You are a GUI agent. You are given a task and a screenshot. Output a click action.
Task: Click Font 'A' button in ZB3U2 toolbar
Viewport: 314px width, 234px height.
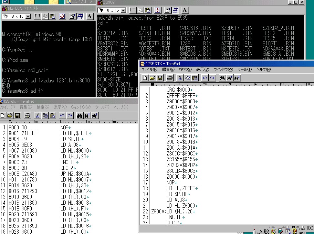pos(185,10)
